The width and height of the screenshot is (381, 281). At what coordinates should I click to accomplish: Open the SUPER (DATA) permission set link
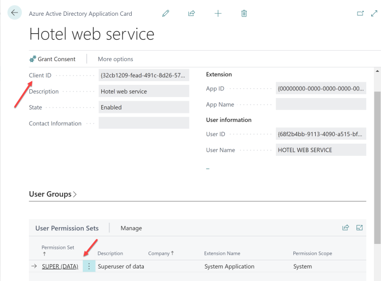click(x=60, y=266)
